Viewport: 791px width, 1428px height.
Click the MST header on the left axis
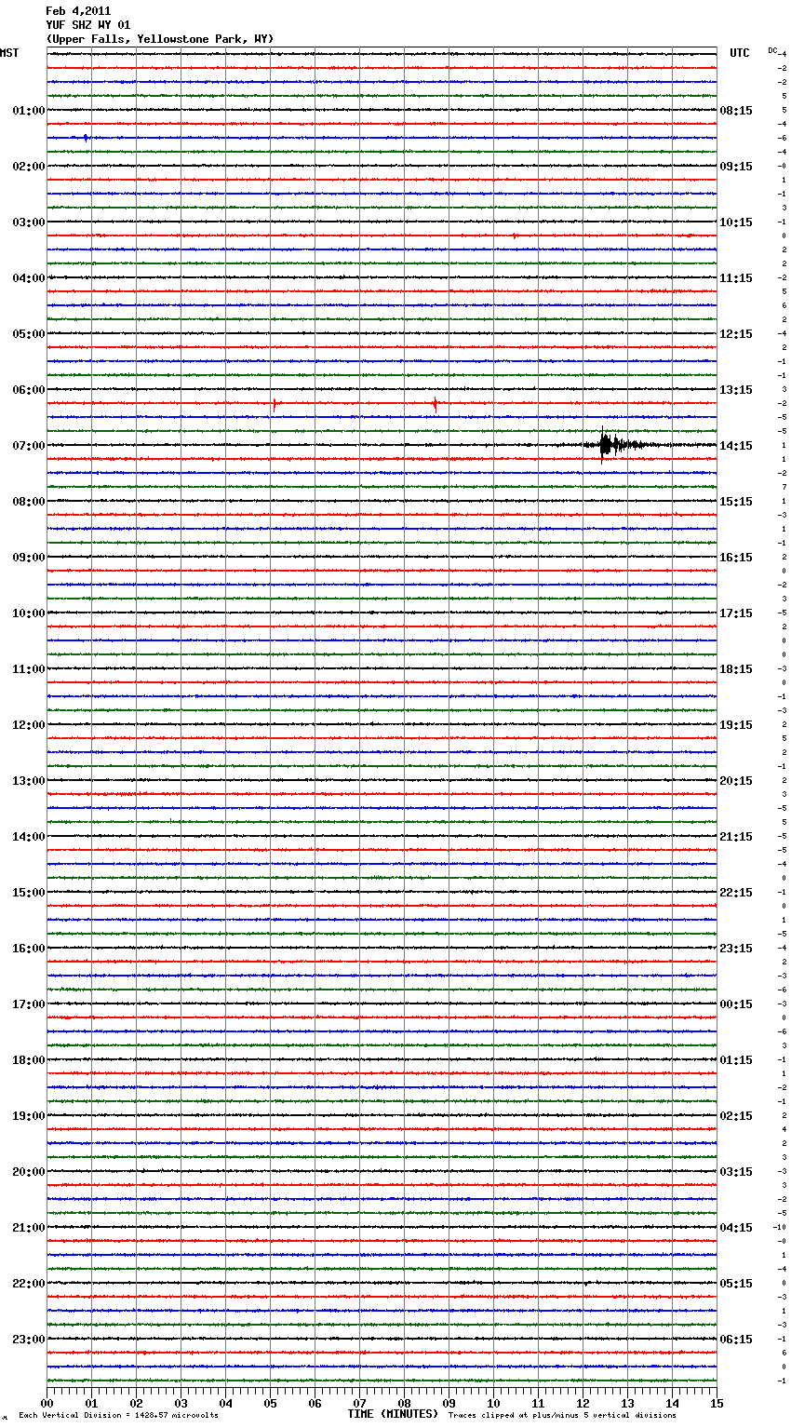click(9, 53)
